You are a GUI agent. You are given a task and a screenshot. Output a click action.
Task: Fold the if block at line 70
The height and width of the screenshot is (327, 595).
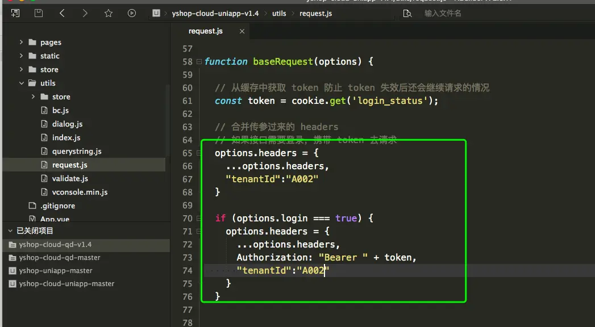199,218
